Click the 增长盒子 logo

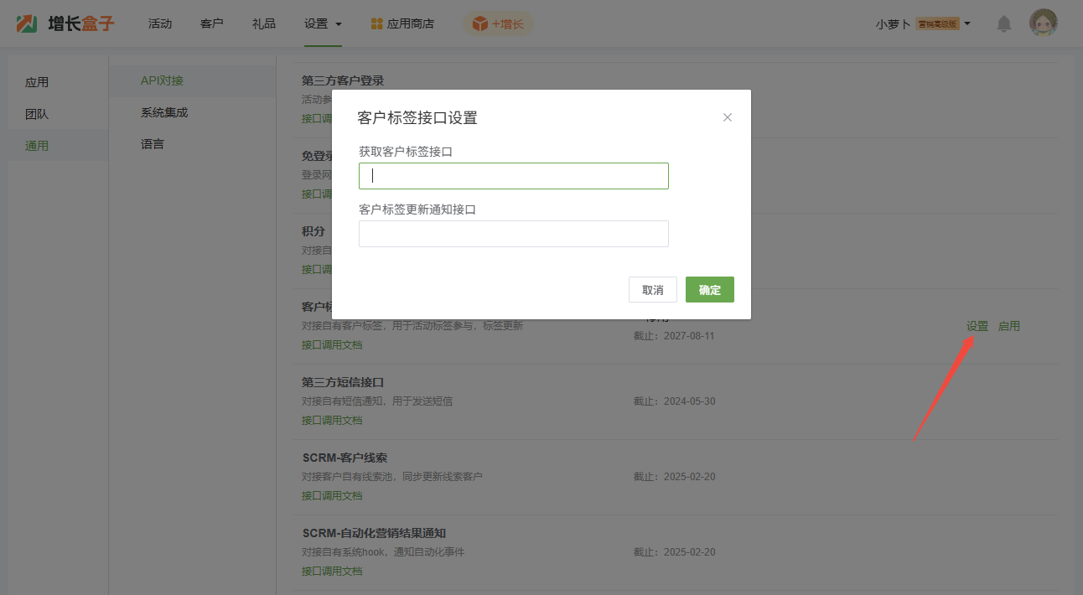click(65, 23)
